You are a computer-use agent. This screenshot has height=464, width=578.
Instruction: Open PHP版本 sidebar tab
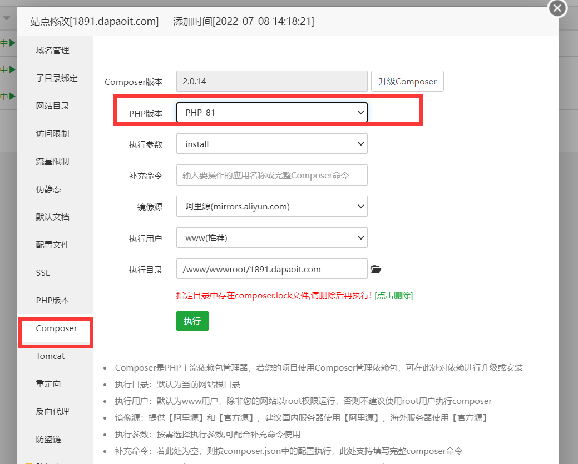(53, 301)
